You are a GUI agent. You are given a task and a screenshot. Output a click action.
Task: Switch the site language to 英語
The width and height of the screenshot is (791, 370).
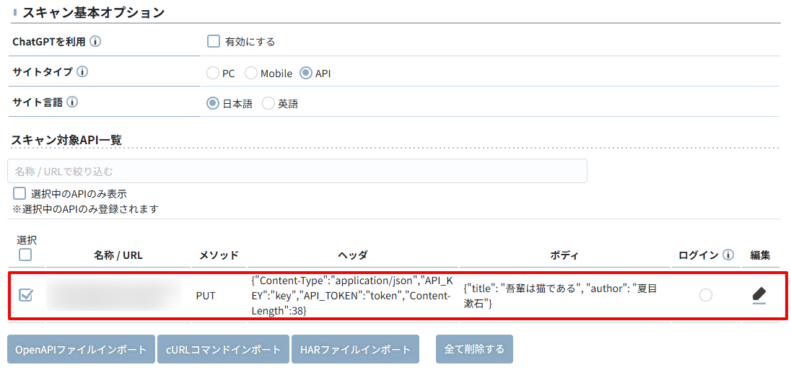[268, 103]
